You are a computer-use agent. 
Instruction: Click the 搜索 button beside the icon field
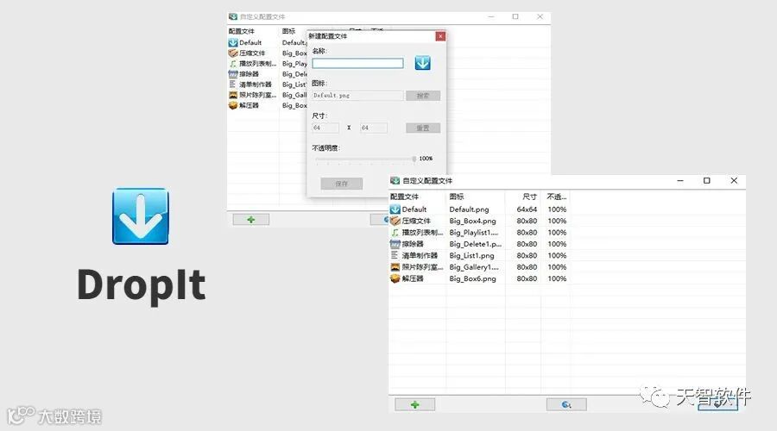pyautogui.click(x=423, y=96)
